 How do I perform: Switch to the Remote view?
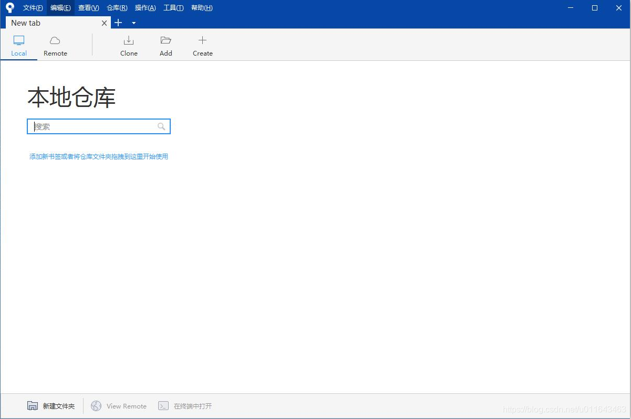click(x=55, y=45)
